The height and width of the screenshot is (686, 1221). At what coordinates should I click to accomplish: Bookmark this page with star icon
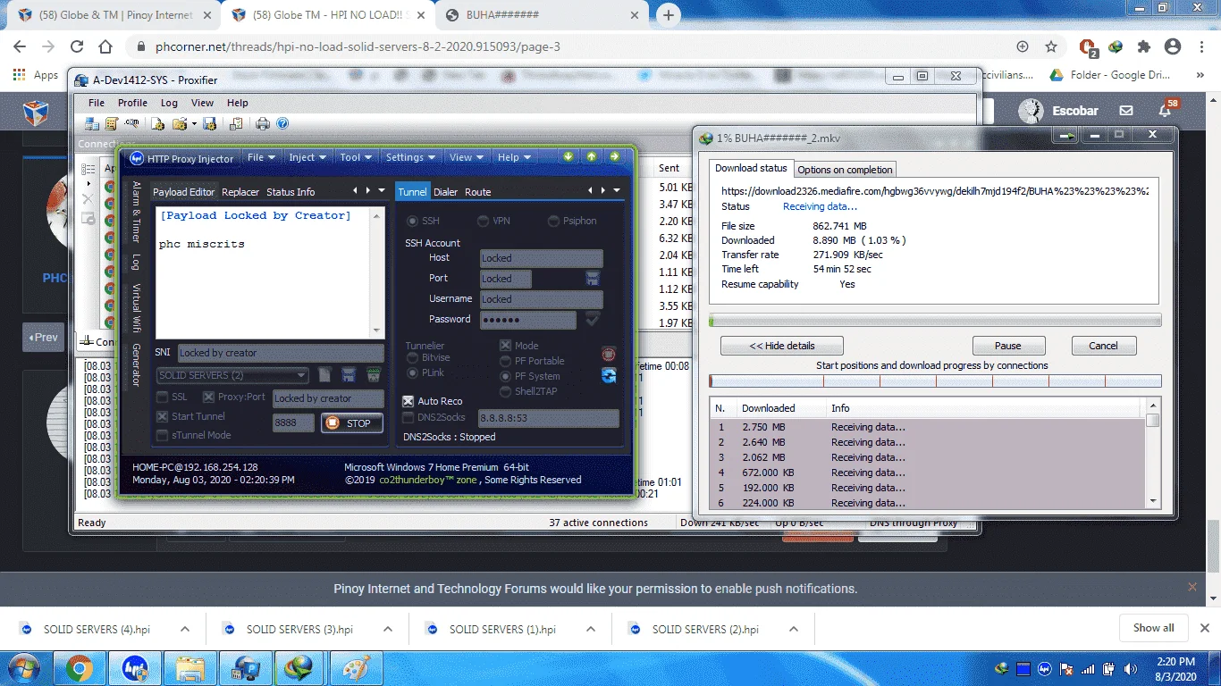(x=1051, y=46)
